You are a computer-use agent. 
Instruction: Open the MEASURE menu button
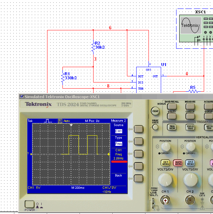(x=190, y=107)
